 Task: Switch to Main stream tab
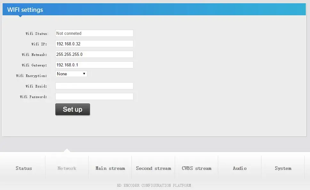tap(110, 168)
